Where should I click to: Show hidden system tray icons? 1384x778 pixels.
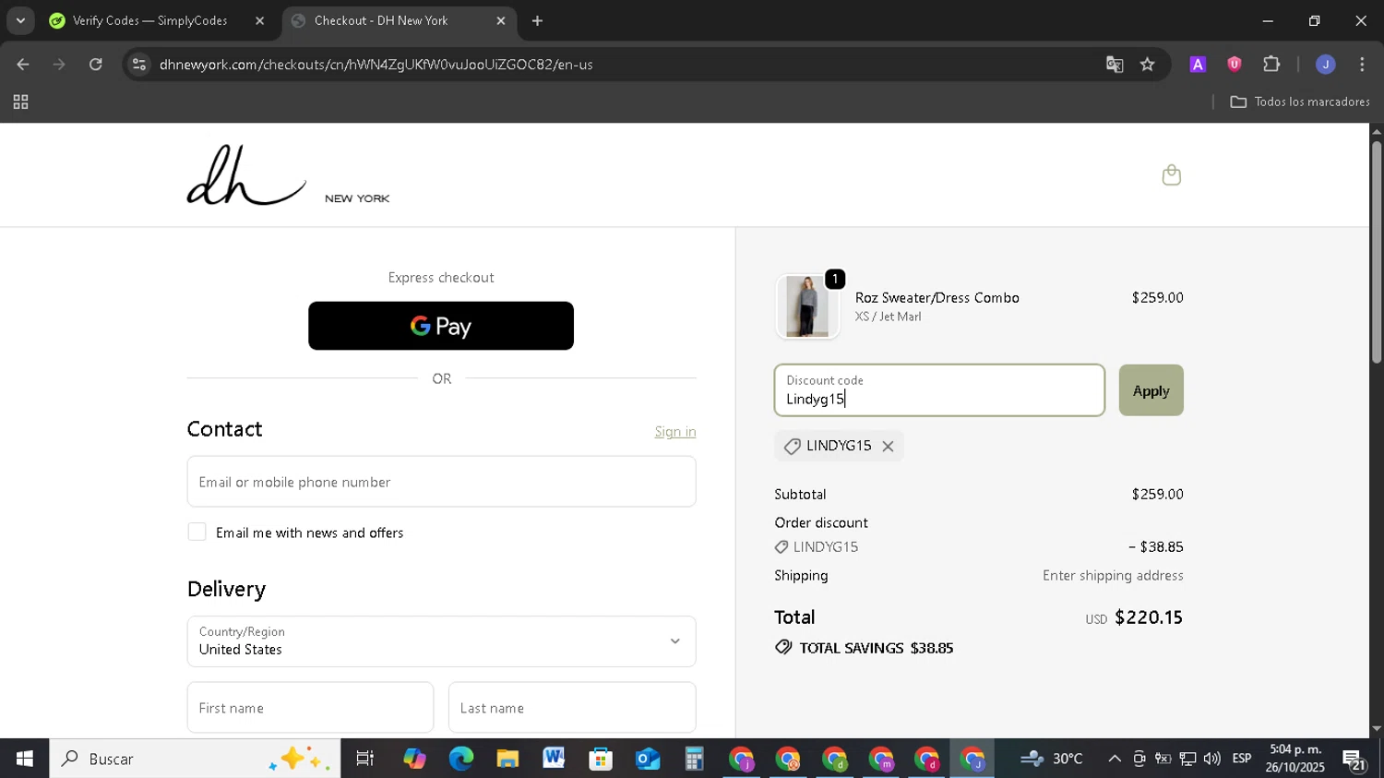[1115, 759]
